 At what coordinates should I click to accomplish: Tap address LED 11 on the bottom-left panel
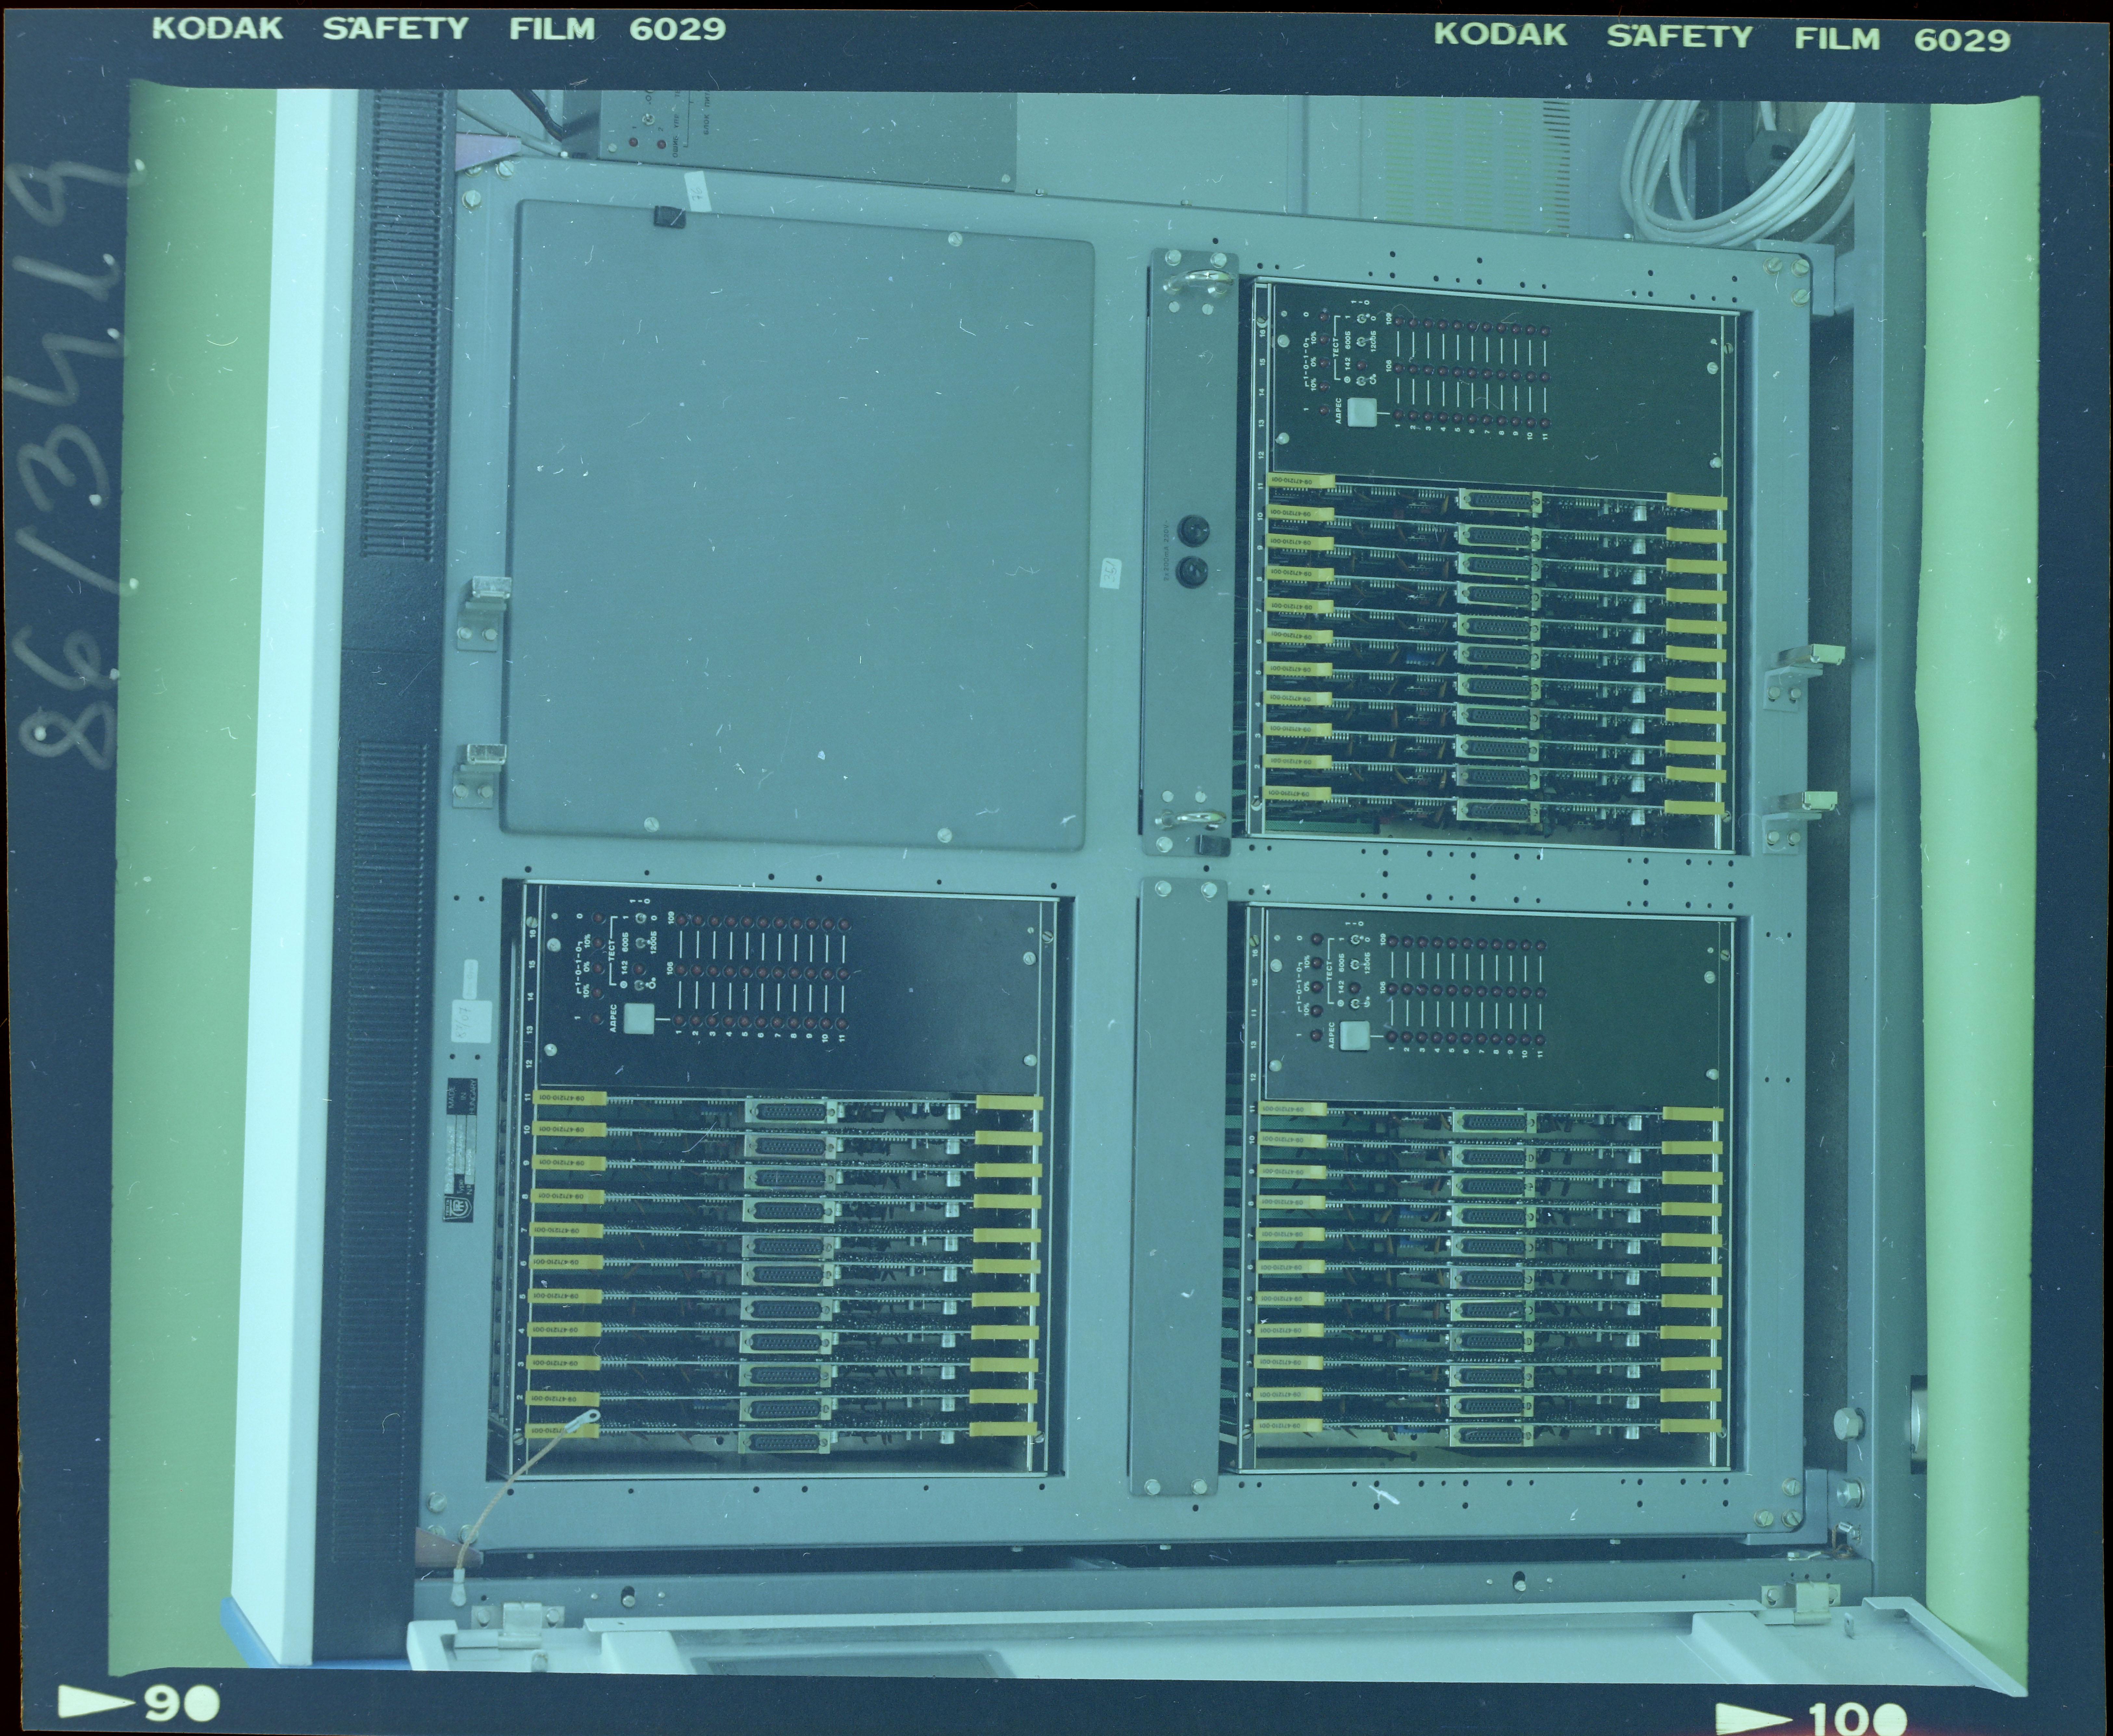[x=842, y=1024]
